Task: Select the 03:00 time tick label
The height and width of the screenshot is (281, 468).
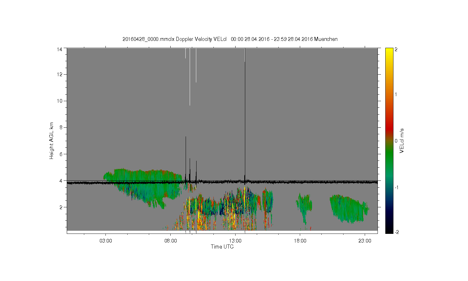Action: click(x=106, y=241)
